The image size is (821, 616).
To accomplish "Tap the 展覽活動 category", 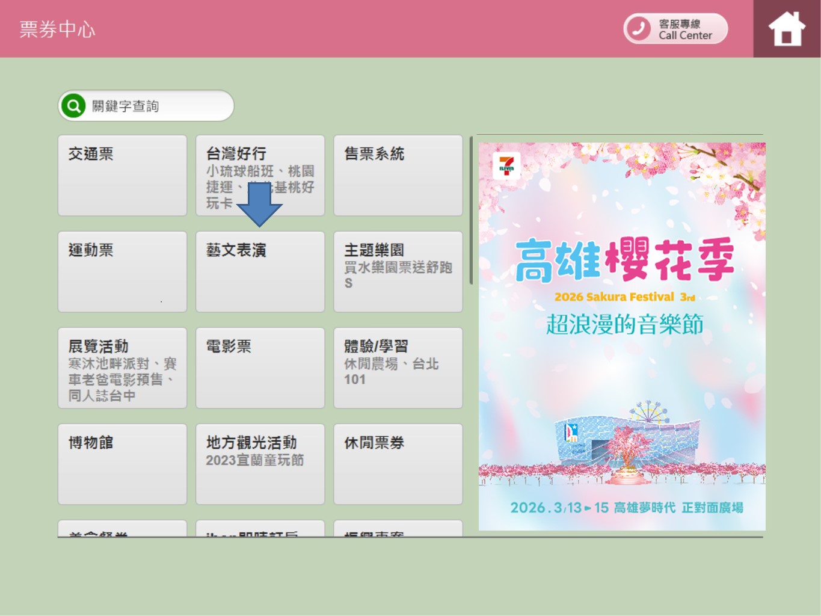I will pyautogui.click(x=122, y=368).
